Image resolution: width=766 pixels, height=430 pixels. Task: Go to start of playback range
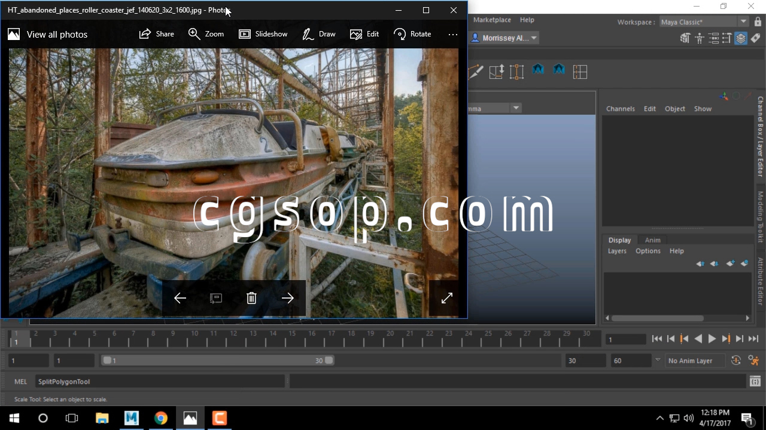click(x=657, y=339)
